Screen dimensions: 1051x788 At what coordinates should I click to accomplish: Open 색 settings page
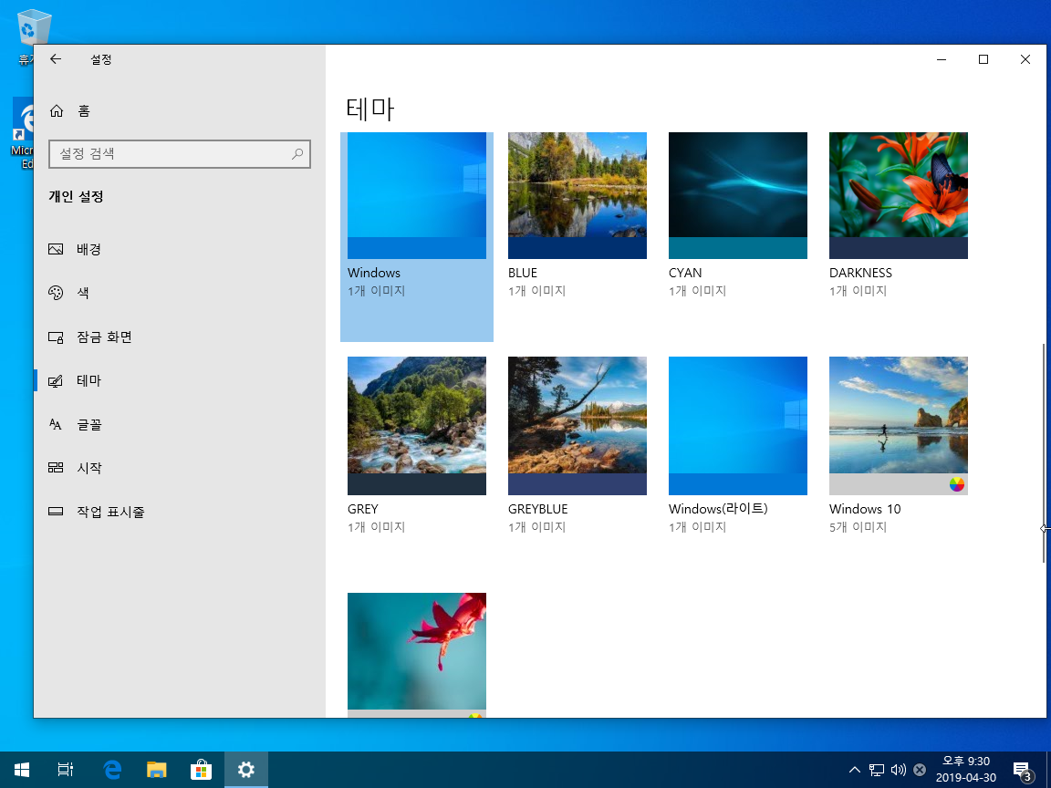click(x=180, y=293)
